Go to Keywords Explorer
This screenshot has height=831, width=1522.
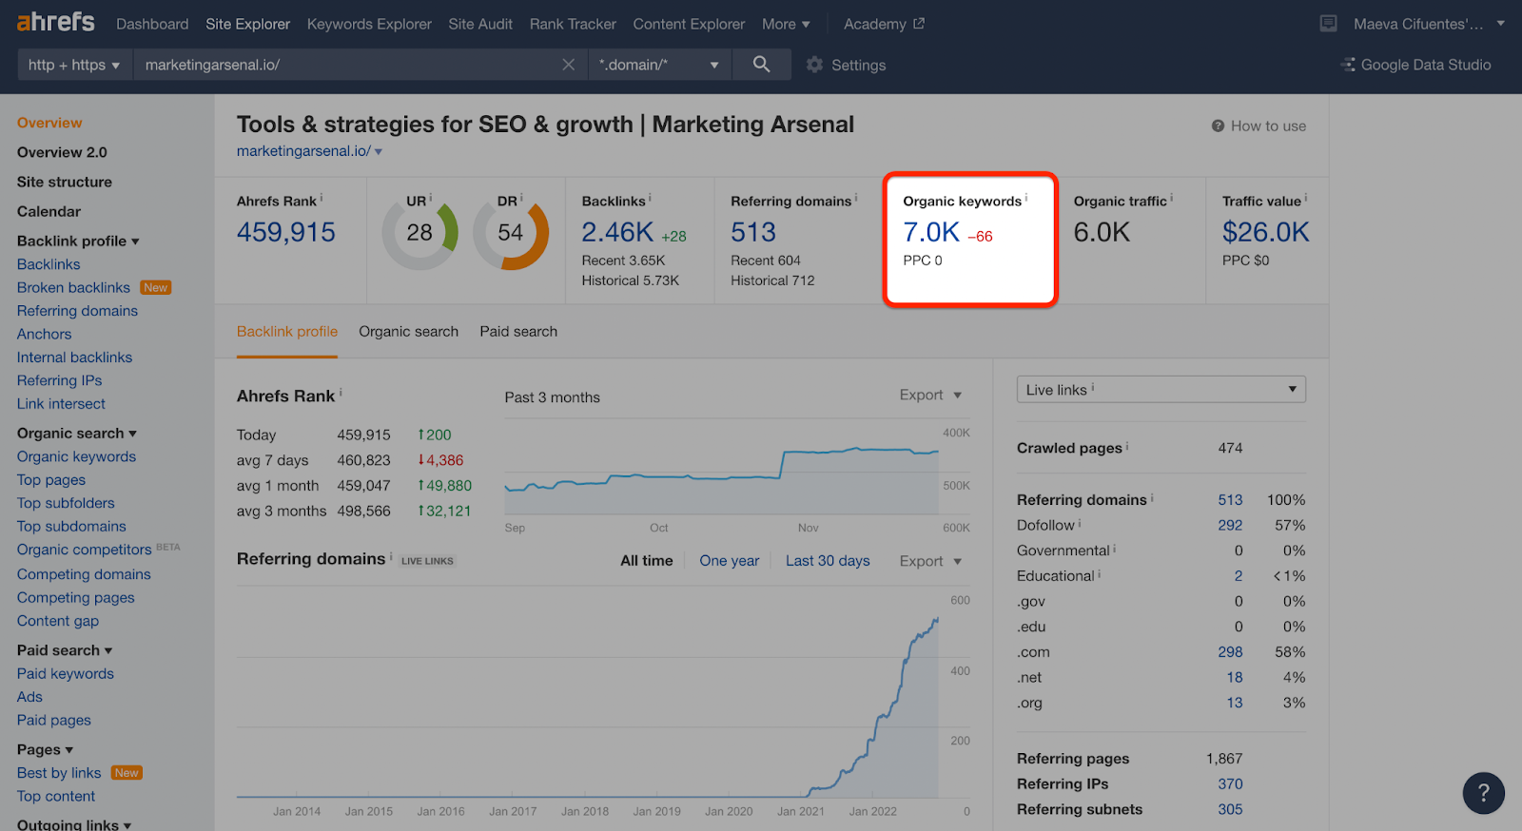point(369,24)
